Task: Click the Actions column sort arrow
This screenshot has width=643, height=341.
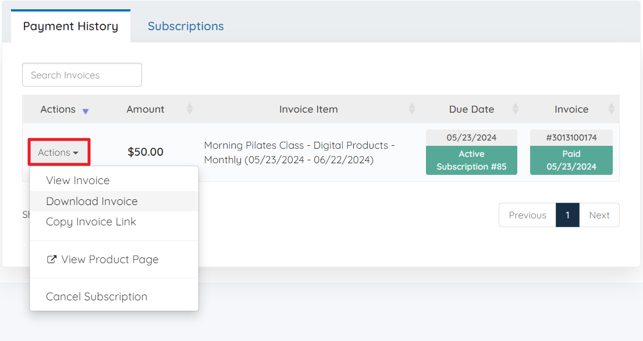Action: [86, 111]
